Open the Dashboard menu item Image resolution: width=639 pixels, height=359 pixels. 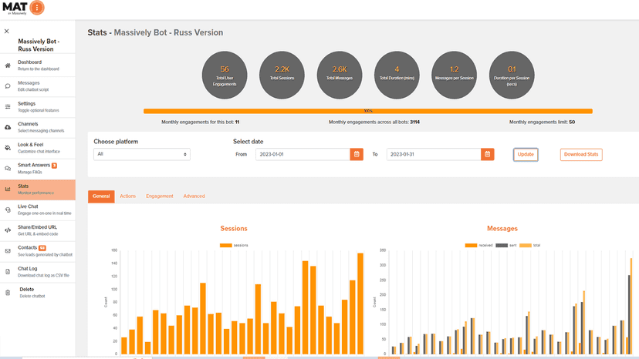tap(38, 65)
